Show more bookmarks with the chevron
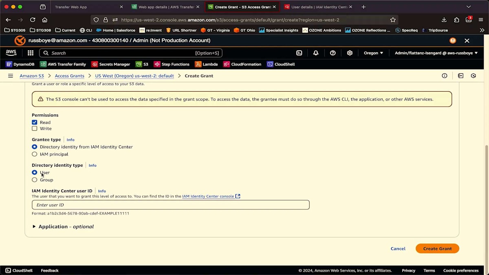The width and height of the screenshot is (489, 275). 482,30
